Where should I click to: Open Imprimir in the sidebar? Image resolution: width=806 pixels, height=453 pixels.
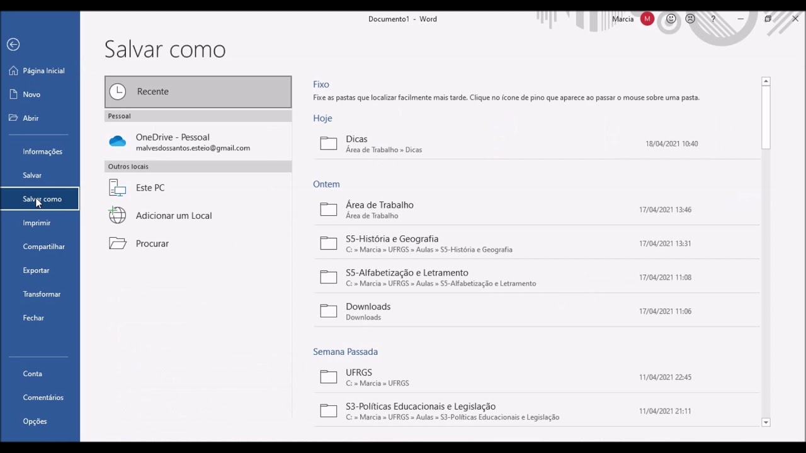point(40,223)
